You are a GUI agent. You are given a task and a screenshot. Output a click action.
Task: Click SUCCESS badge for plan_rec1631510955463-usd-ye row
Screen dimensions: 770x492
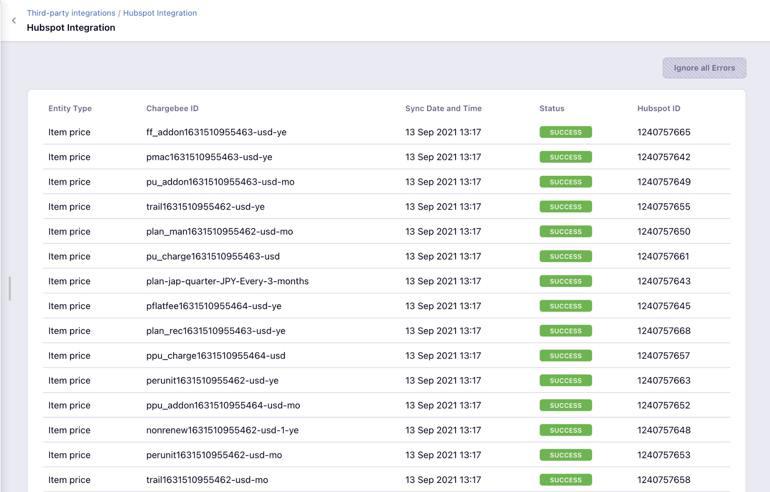click(x=565, y=331)
